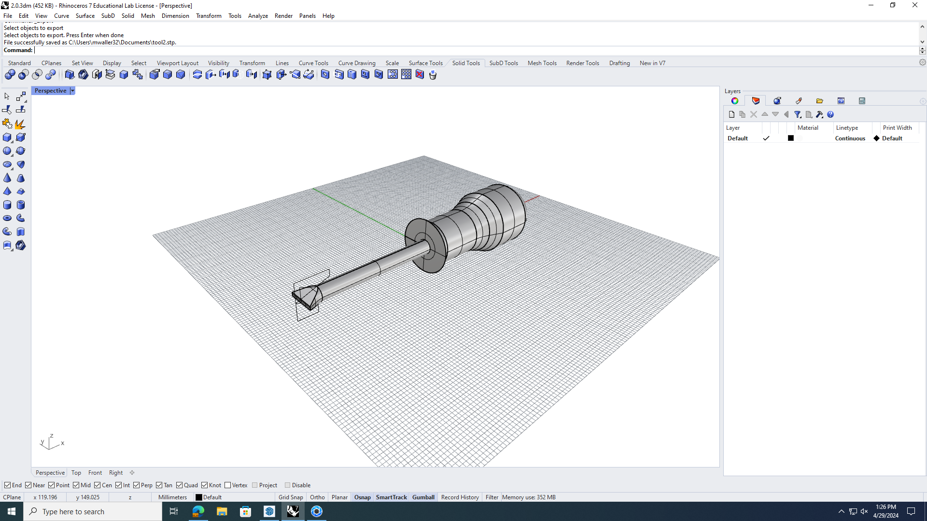Switch to the Surface Tools toolbar tab
Screen dimensions: 927x521
(x=425, y=63)
